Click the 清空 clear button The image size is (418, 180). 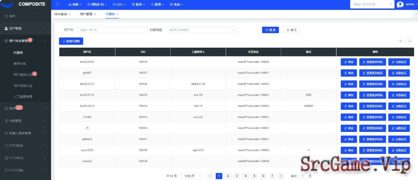[x=291, y=30]
